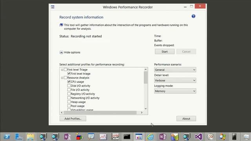Screen dimensions: 251x141
Task: Click the horizontal scroll left arrow in profiles list
Action: (x=62, y=112)
